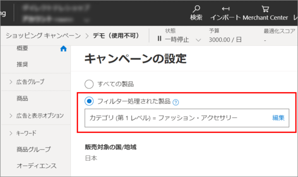Expand the 広告グループ sidebar section

tap(11, 82)
